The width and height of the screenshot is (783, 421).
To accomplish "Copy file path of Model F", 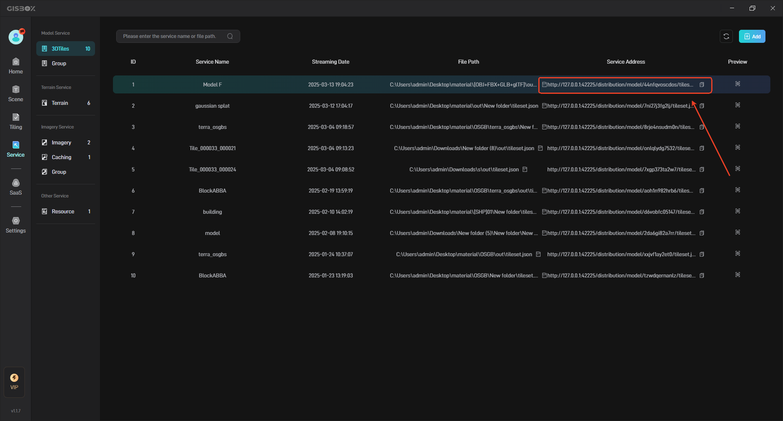I will pos(544,84).
